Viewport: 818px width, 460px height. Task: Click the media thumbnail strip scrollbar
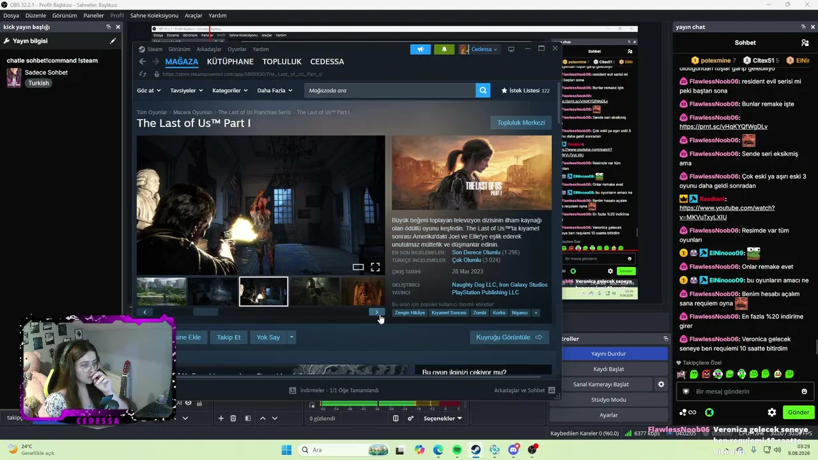click(206, 312)
